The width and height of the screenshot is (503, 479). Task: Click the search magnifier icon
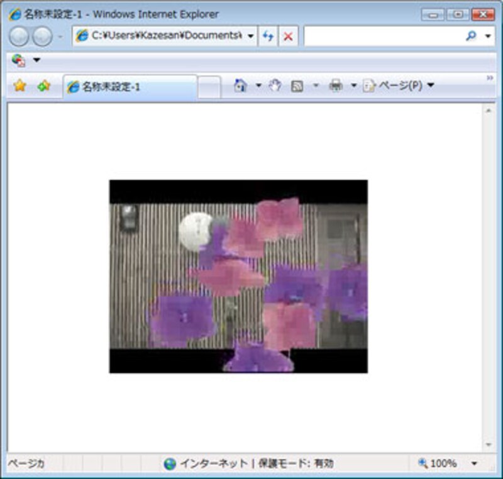tap(471, 36)
